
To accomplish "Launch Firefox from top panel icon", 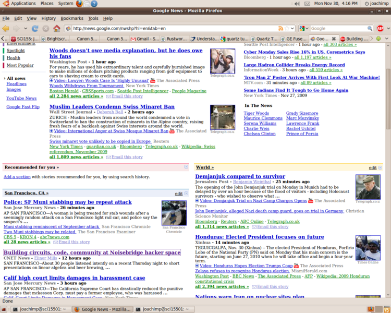I will click(79, 4).
